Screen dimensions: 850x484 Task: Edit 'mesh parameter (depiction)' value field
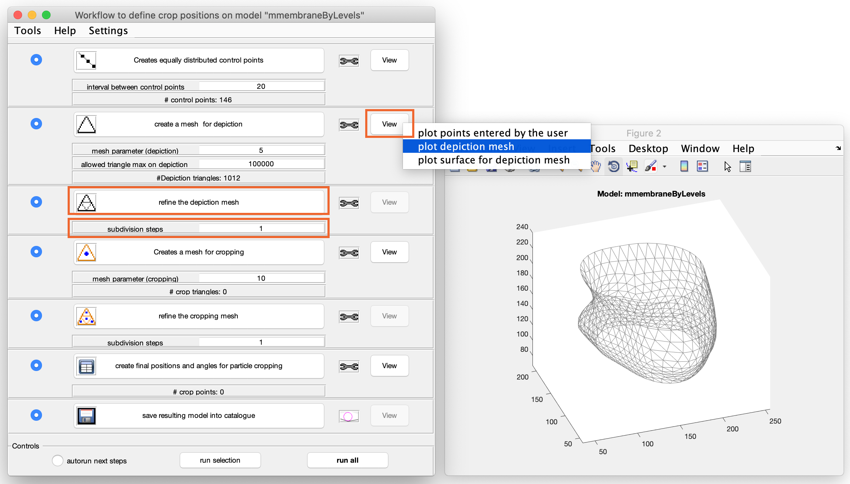point(261,150)
